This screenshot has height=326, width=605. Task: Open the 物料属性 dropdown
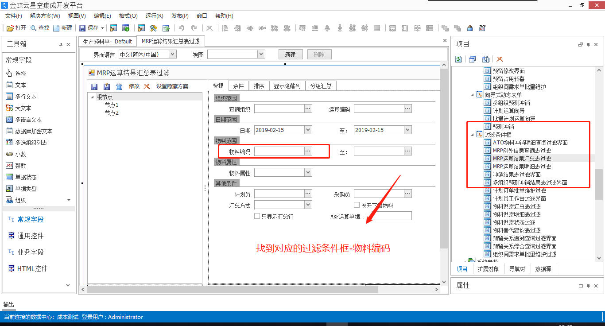click(308, 172)
